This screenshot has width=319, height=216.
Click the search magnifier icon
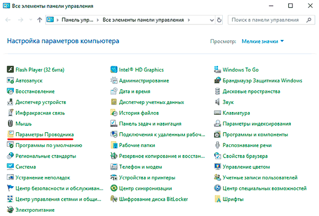coord(309,20)
